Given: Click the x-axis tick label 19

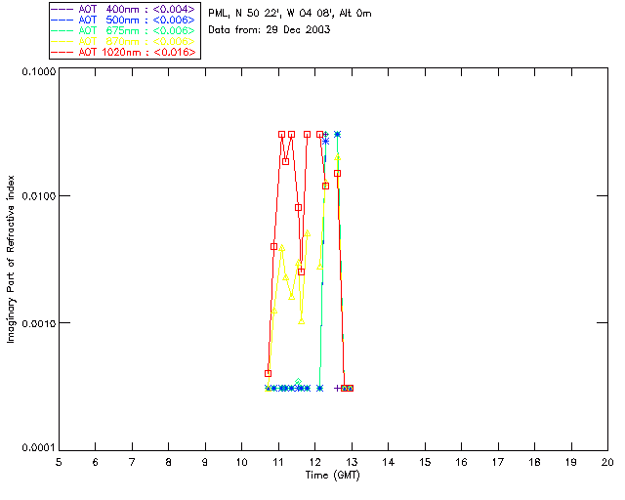Looking at the screenshot, I should point(571,462).
